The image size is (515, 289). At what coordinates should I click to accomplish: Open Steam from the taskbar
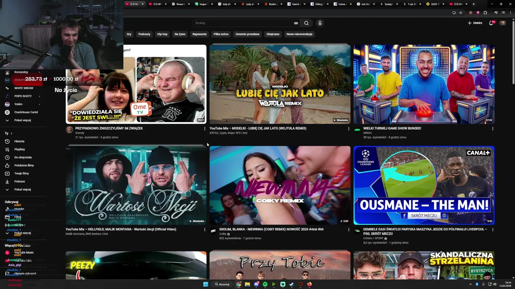(x=292, y=284)
